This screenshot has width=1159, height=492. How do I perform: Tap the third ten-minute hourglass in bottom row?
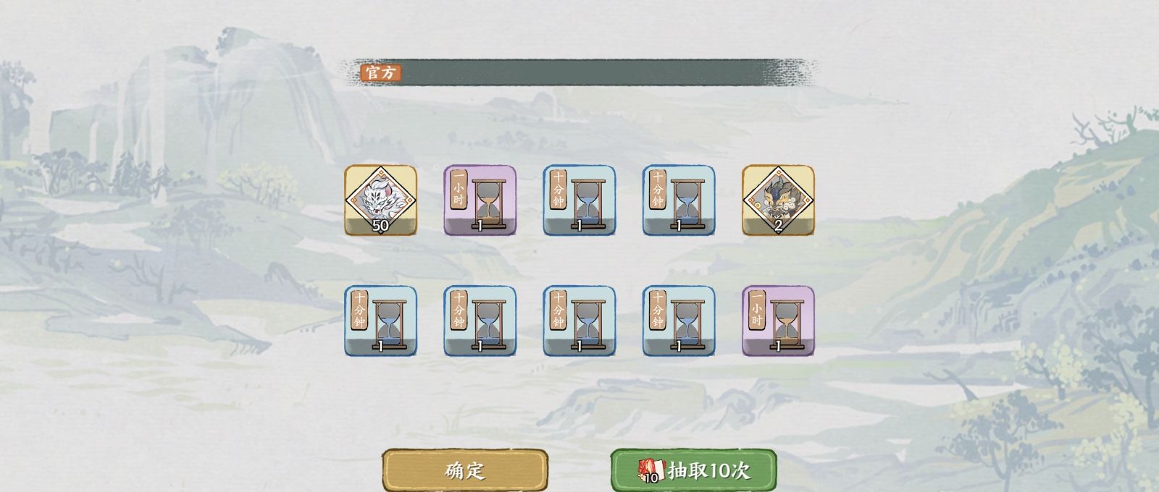click(579, 321)
